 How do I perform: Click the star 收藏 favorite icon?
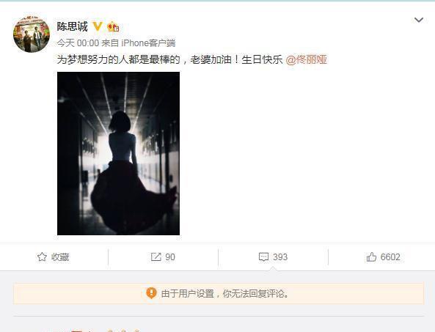[42, 257]
